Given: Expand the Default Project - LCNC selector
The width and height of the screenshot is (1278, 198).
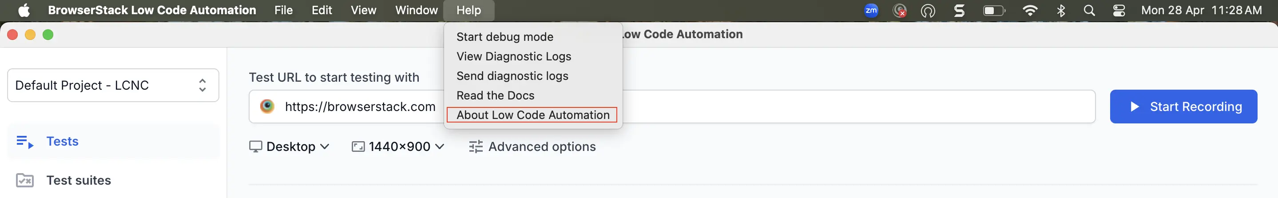Looking at the screenshot, I should 113,85.
